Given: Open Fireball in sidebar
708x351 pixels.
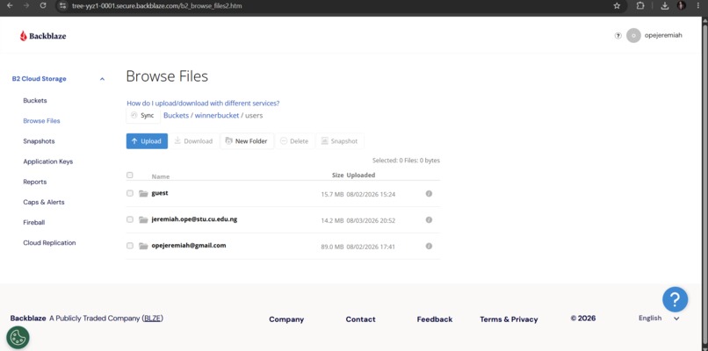Looking at the screenshot, I should 34,222.
